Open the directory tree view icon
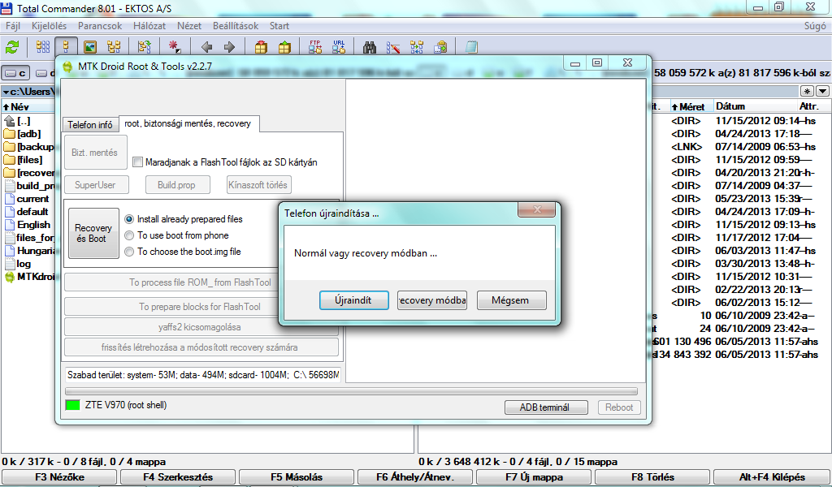832x487 pixels. pos(114,47)
